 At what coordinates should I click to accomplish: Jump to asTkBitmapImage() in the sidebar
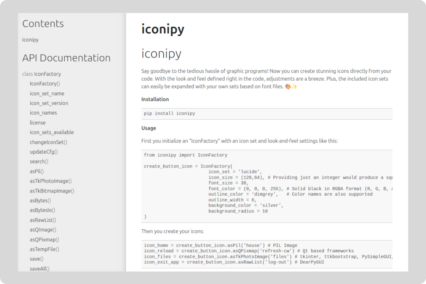pyautogui.click(x=52, y=191)
